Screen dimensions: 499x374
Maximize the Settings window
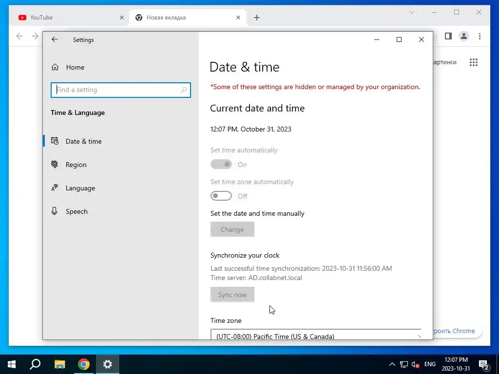click(x=399, y=39)
